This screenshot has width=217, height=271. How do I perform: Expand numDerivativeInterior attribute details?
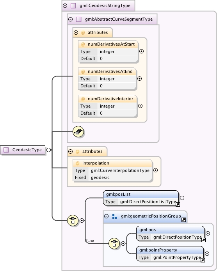click(141, 106)
